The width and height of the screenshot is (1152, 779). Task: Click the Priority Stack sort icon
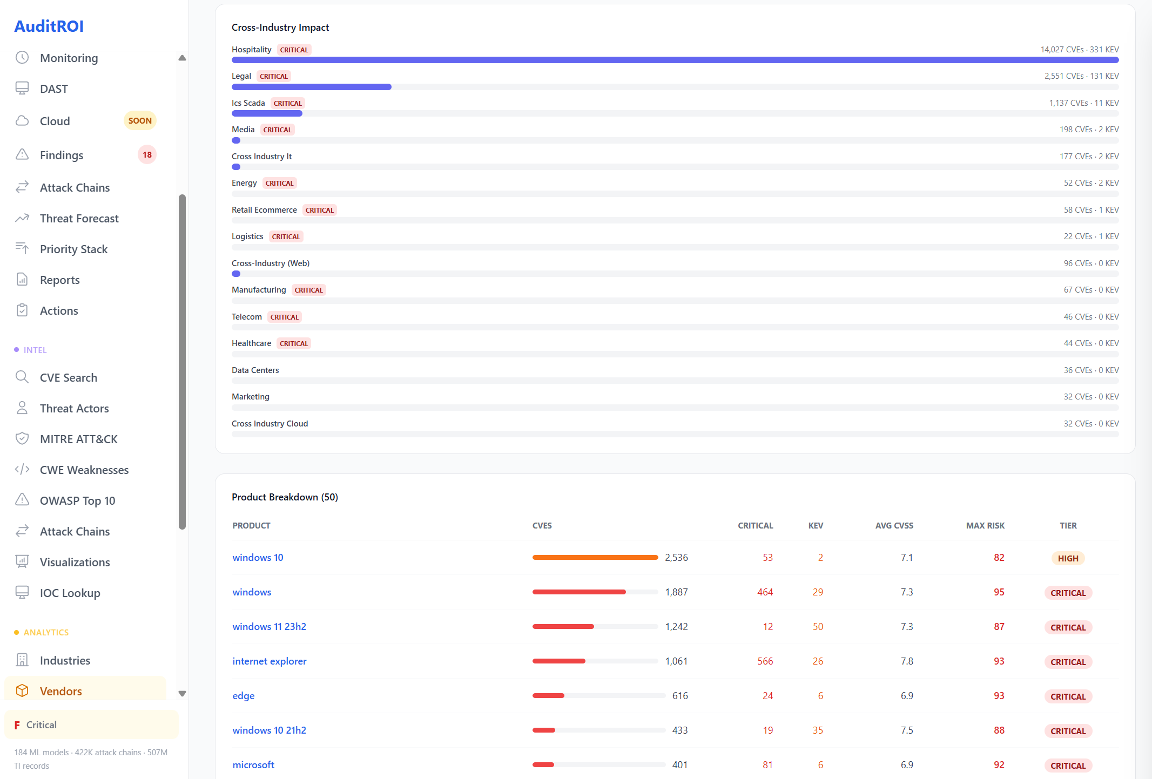[22, 249]
